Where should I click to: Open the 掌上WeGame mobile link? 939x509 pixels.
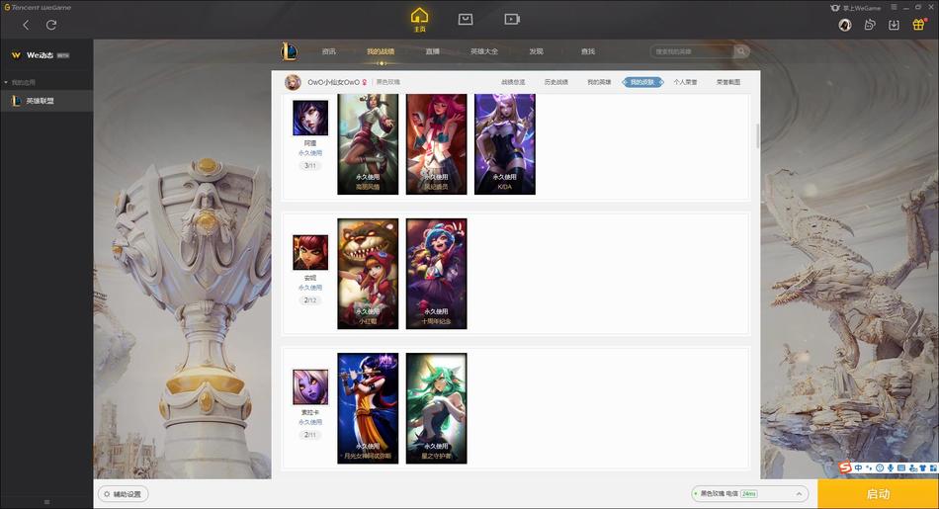click(x=856, y=7)
